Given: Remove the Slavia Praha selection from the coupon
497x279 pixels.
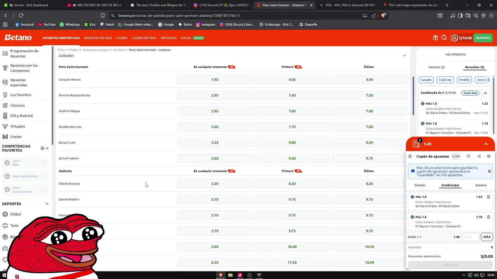Looking at the screenshot, I should point(488,197).
